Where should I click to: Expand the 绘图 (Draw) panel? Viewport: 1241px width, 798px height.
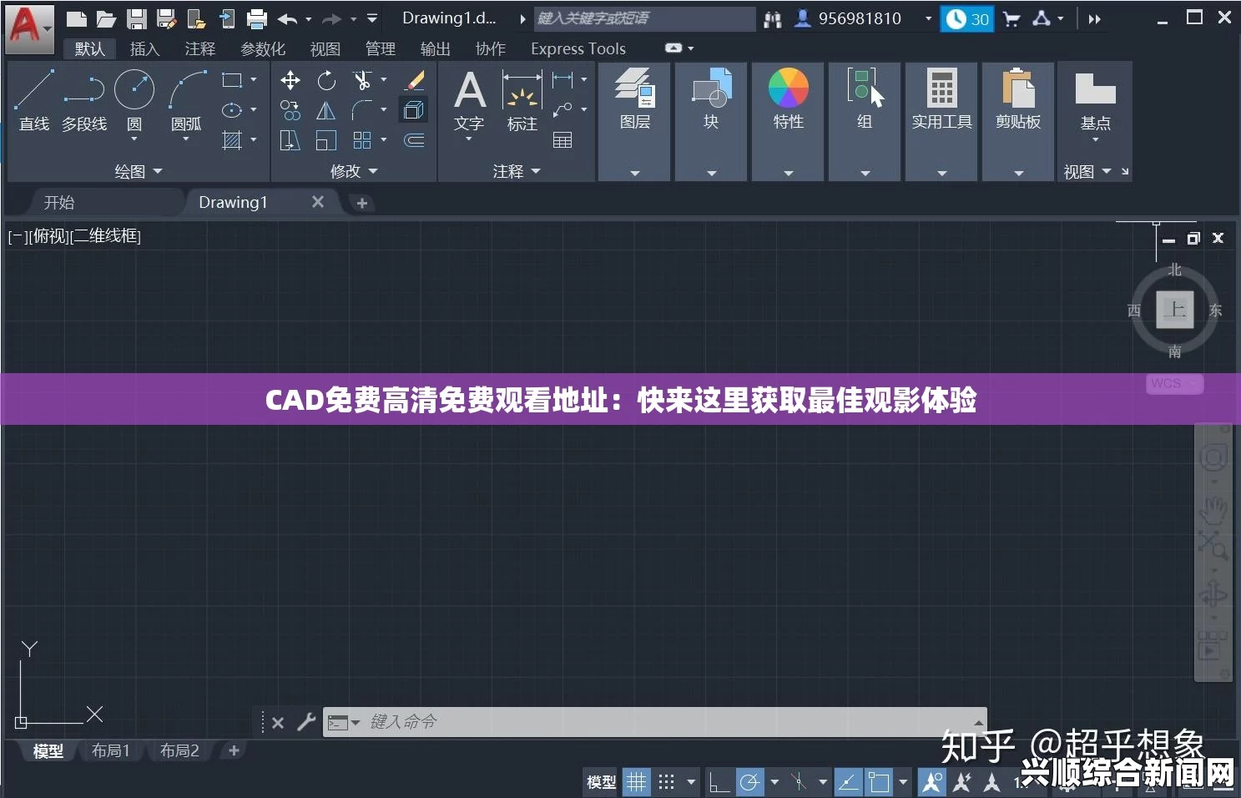click(139, 171)
